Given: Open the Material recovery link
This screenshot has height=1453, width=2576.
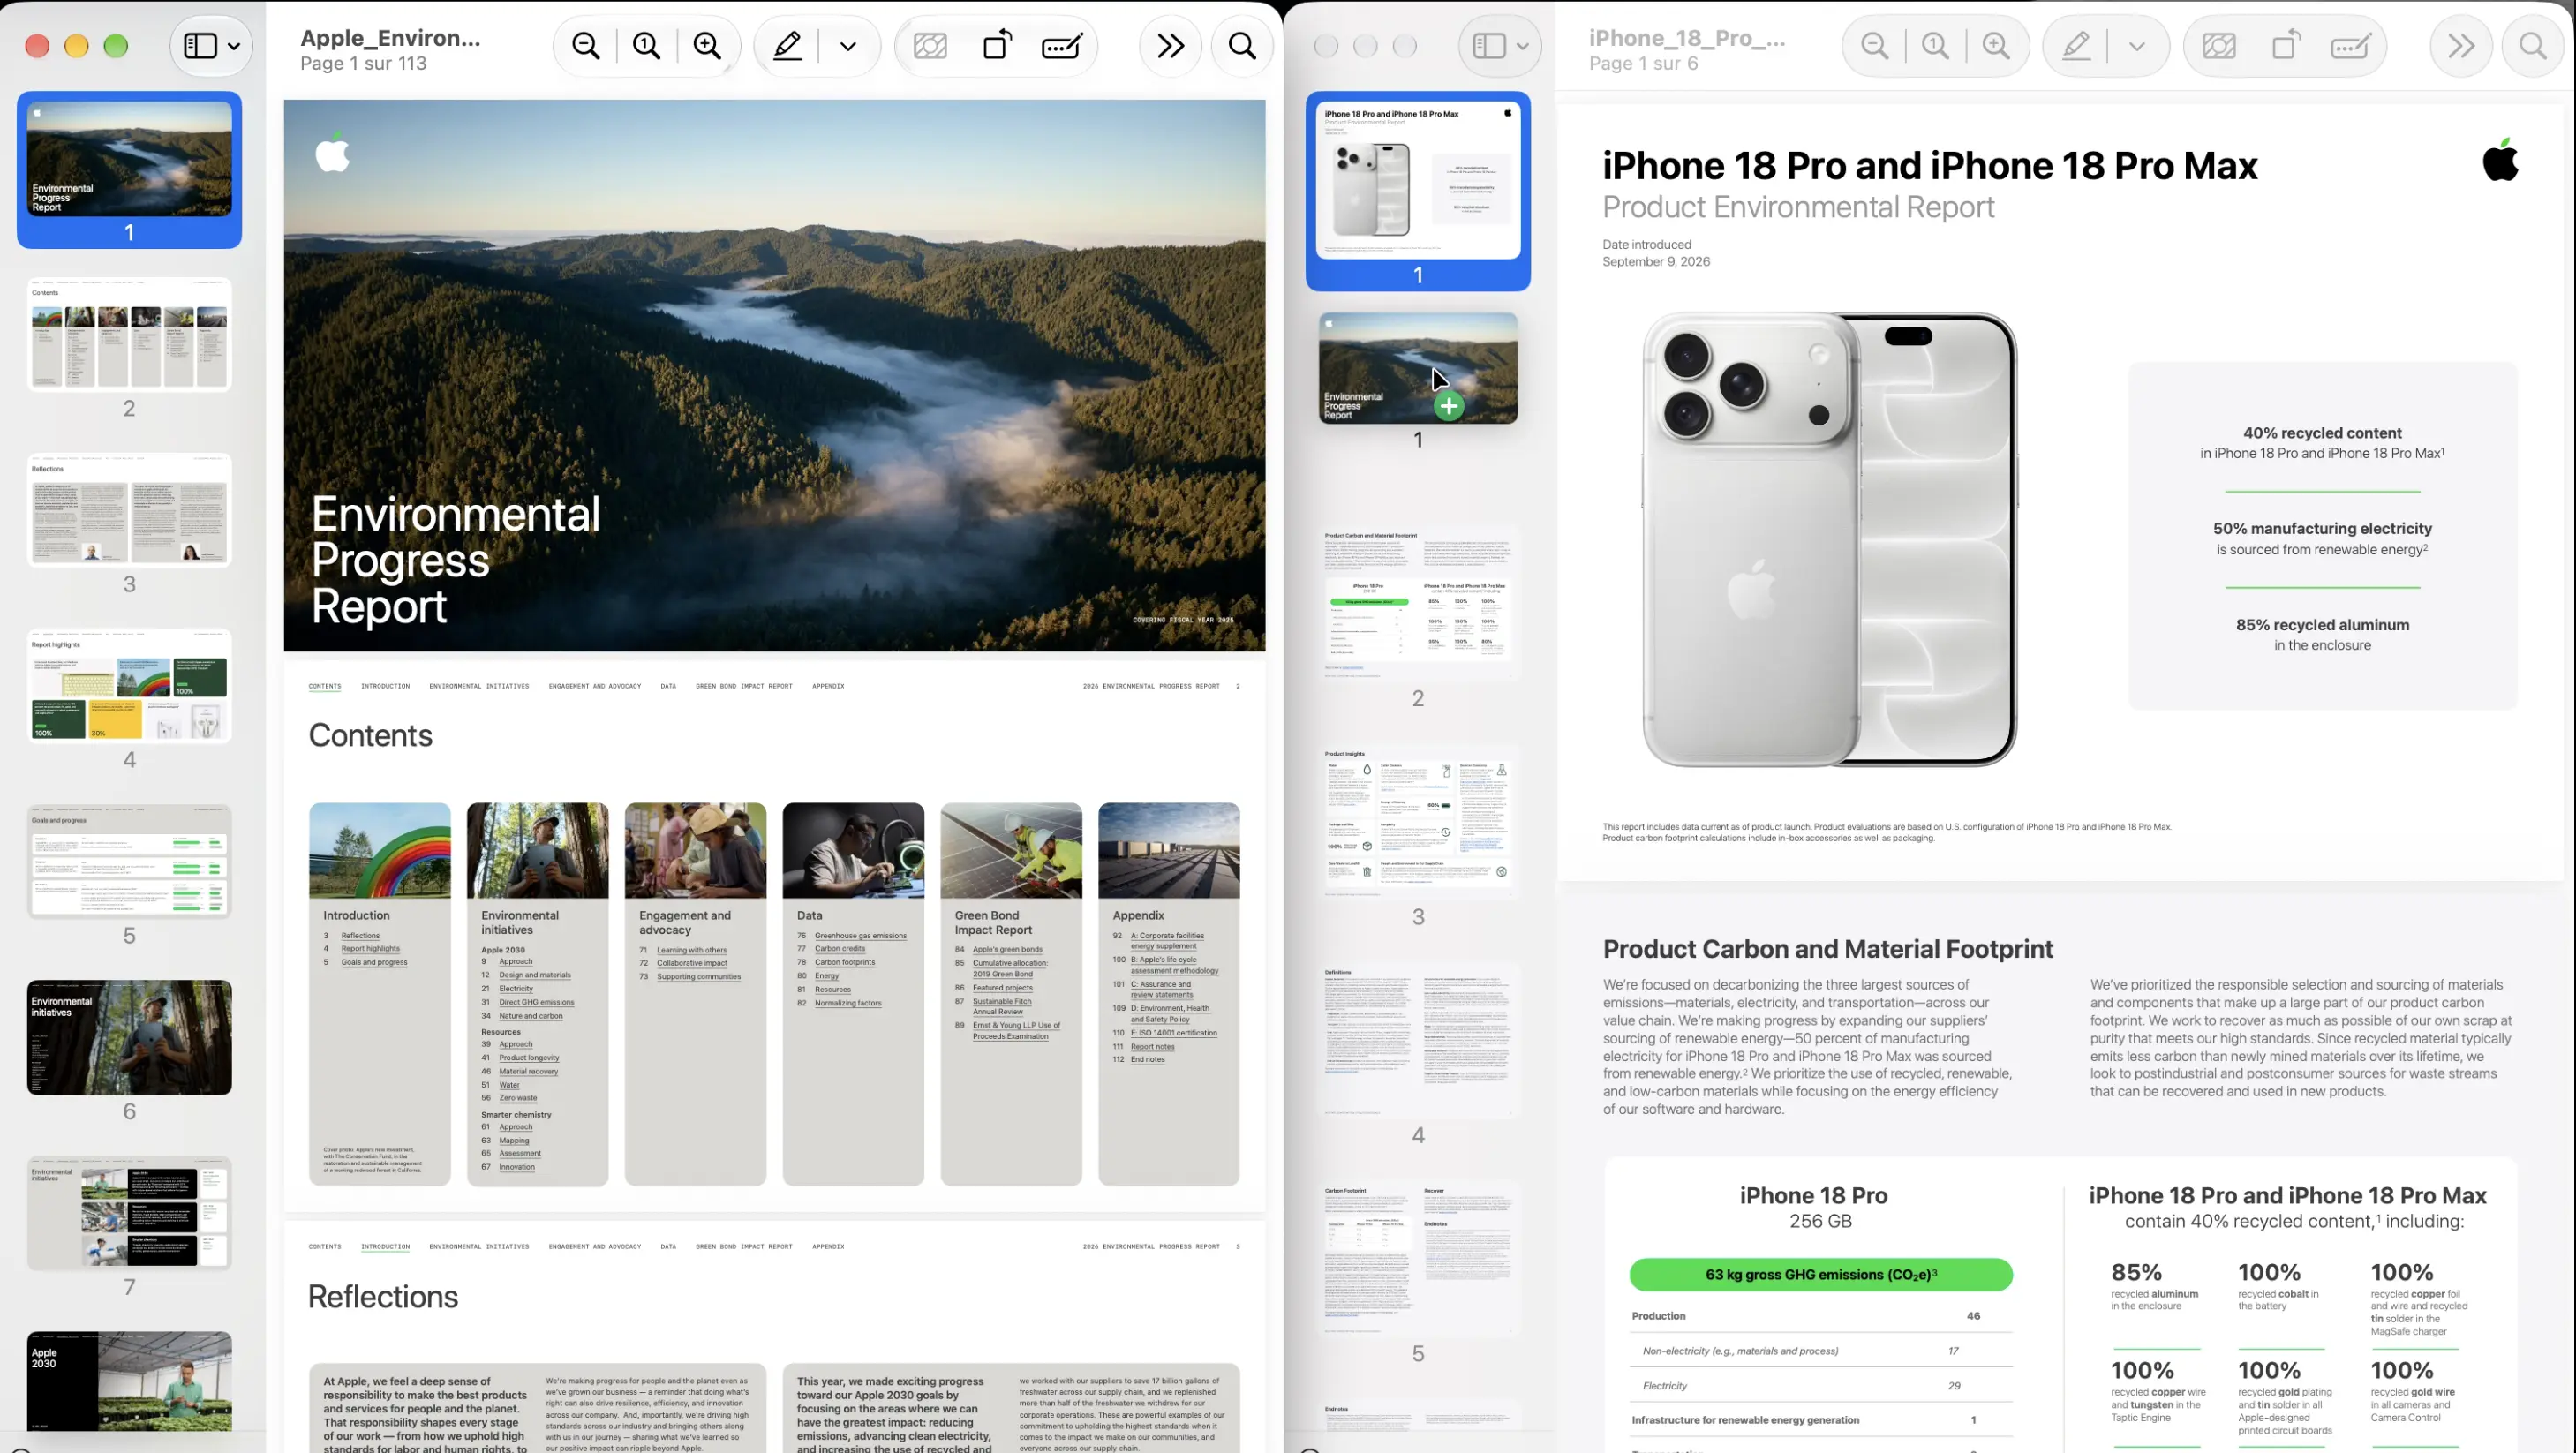Looking at the screenshot, I should point(529,1071).
